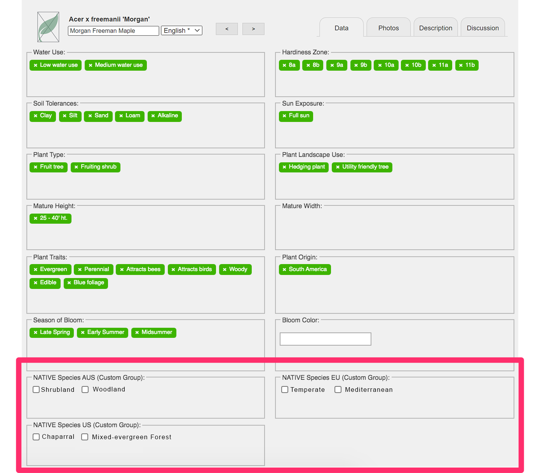Go to next plant with > button

253,29
